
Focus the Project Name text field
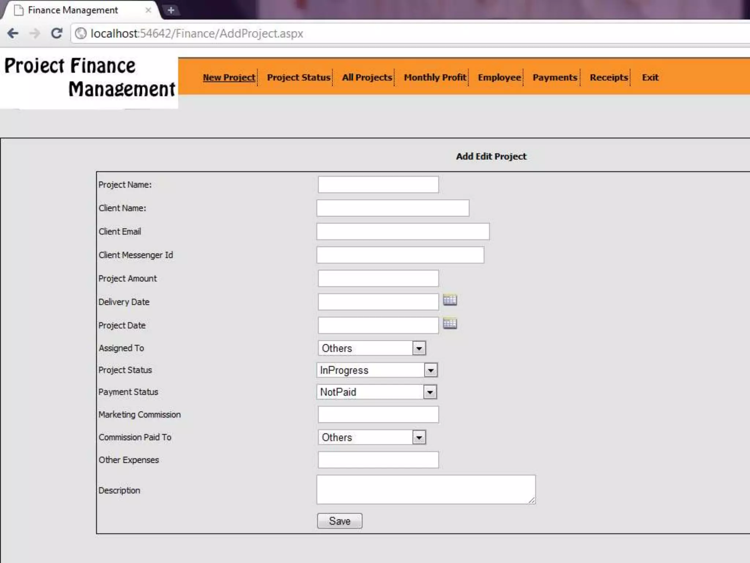click(378, 185)
